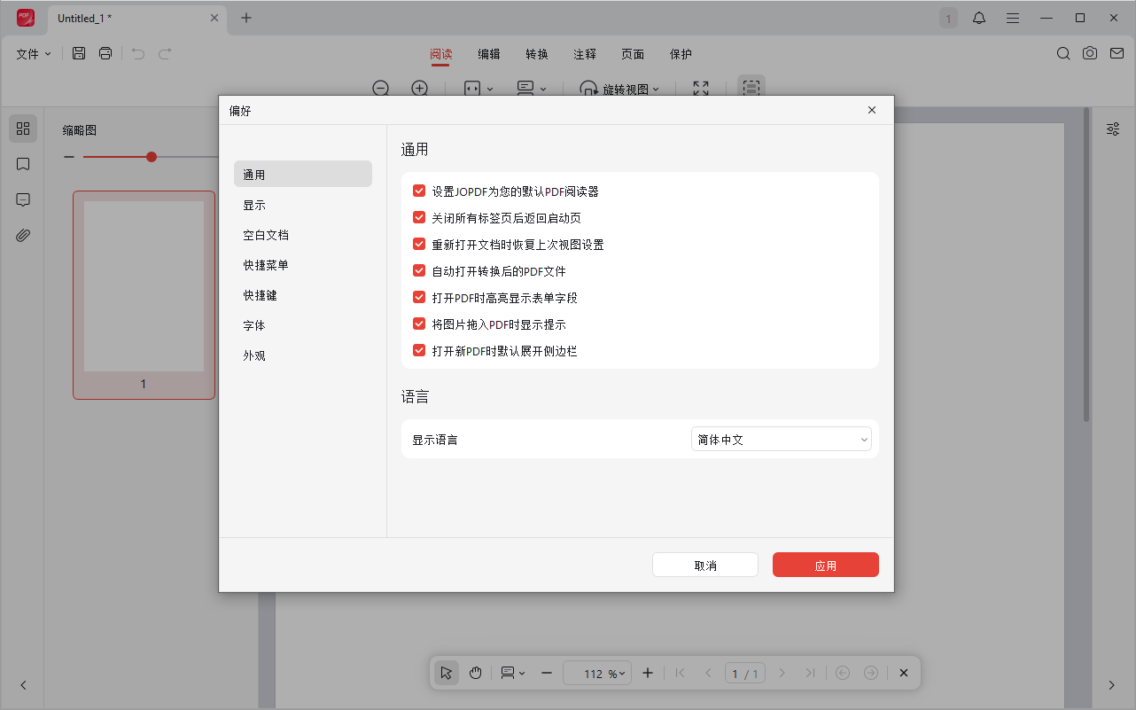
Task: Open the hamburger menu in title bar
Action: [x=1013, y=18]
